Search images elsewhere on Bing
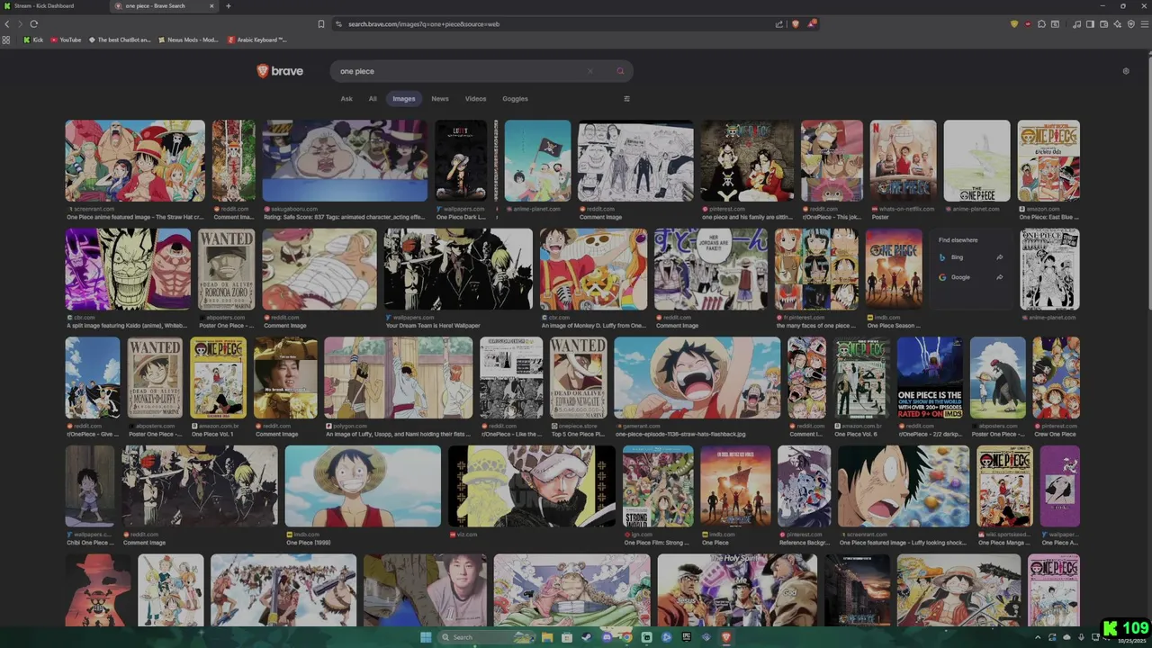The image size is (1152, 648). (971, 257)
